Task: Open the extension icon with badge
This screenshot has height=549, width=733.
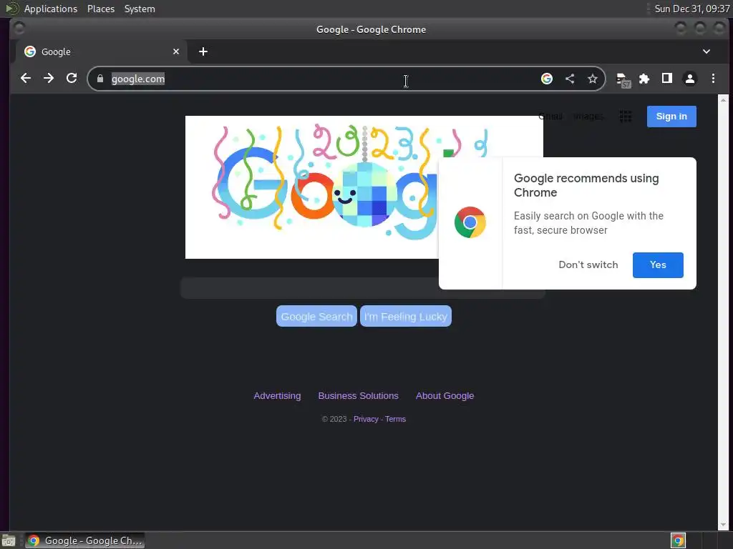Action: pos(623,80)
